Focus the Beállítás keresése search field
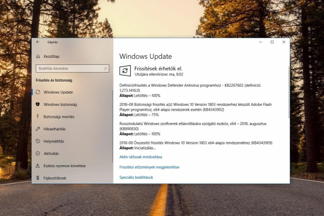This screenshot has width=324, height=216. click(x=72, y=68)
